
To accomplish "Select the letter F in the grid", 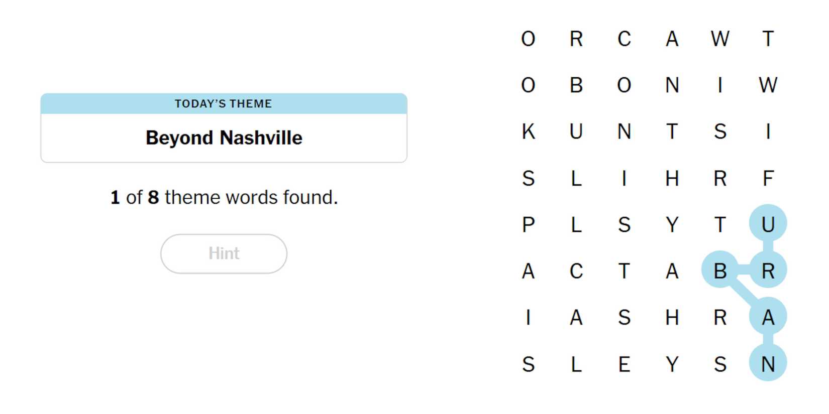I will 768,178.
